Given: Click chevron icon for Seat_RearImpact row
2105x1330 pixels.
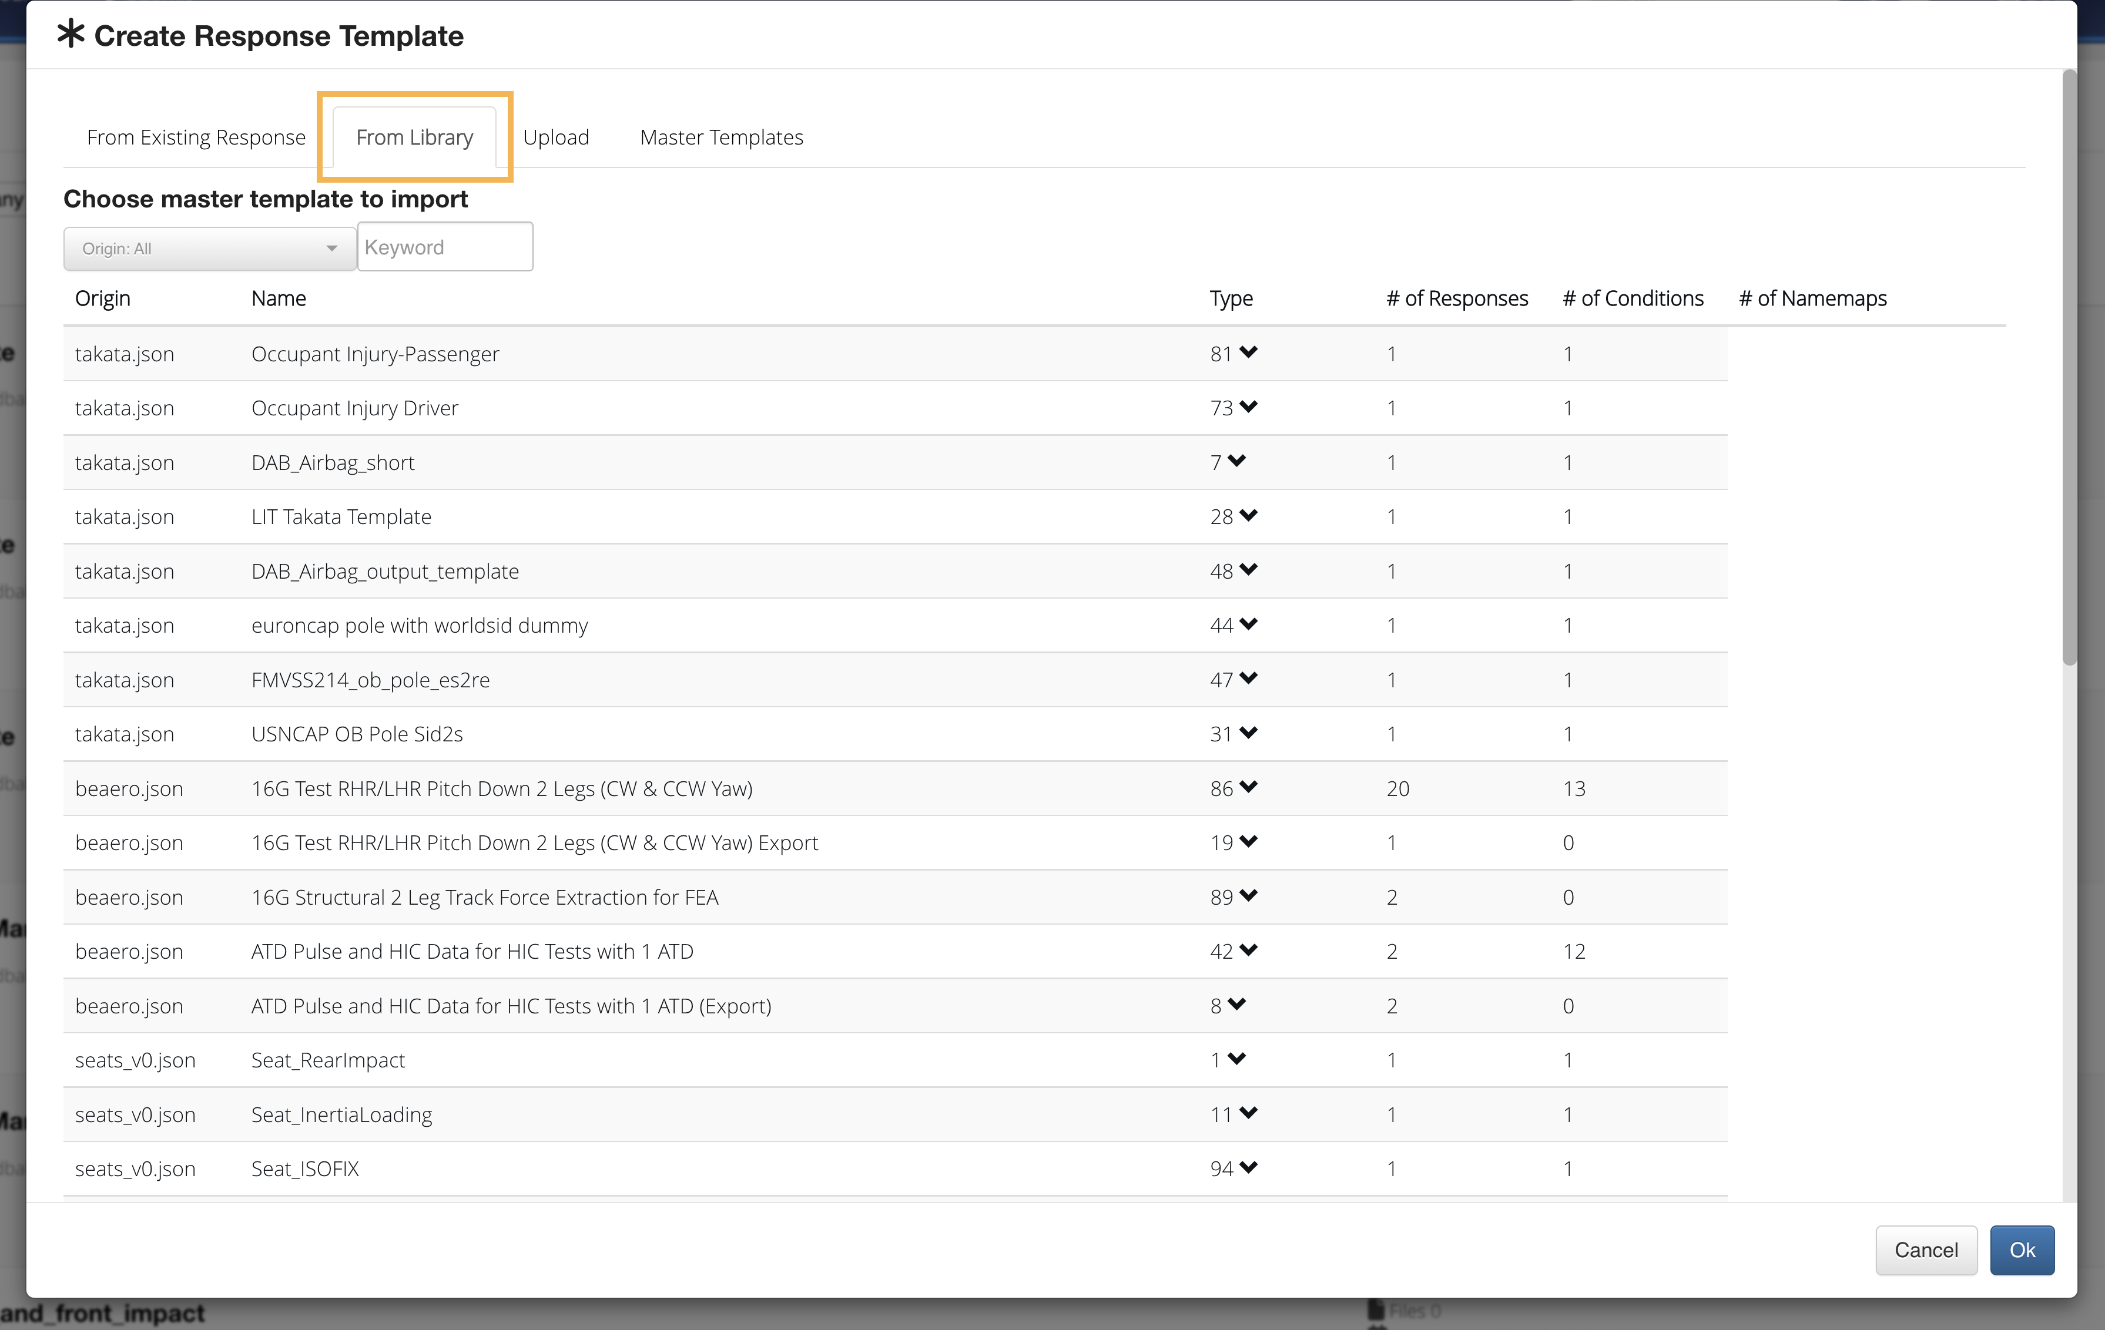Looking at the screenshot, I should click(1236, 1058).
